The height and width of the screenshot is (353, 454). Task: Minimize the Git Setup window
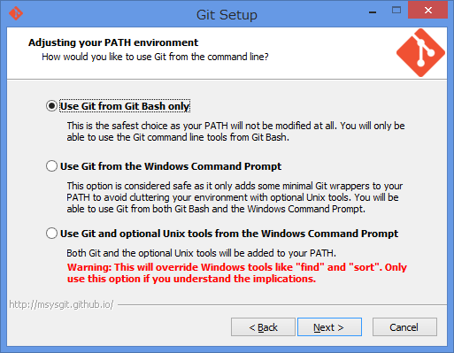(373, 12)
